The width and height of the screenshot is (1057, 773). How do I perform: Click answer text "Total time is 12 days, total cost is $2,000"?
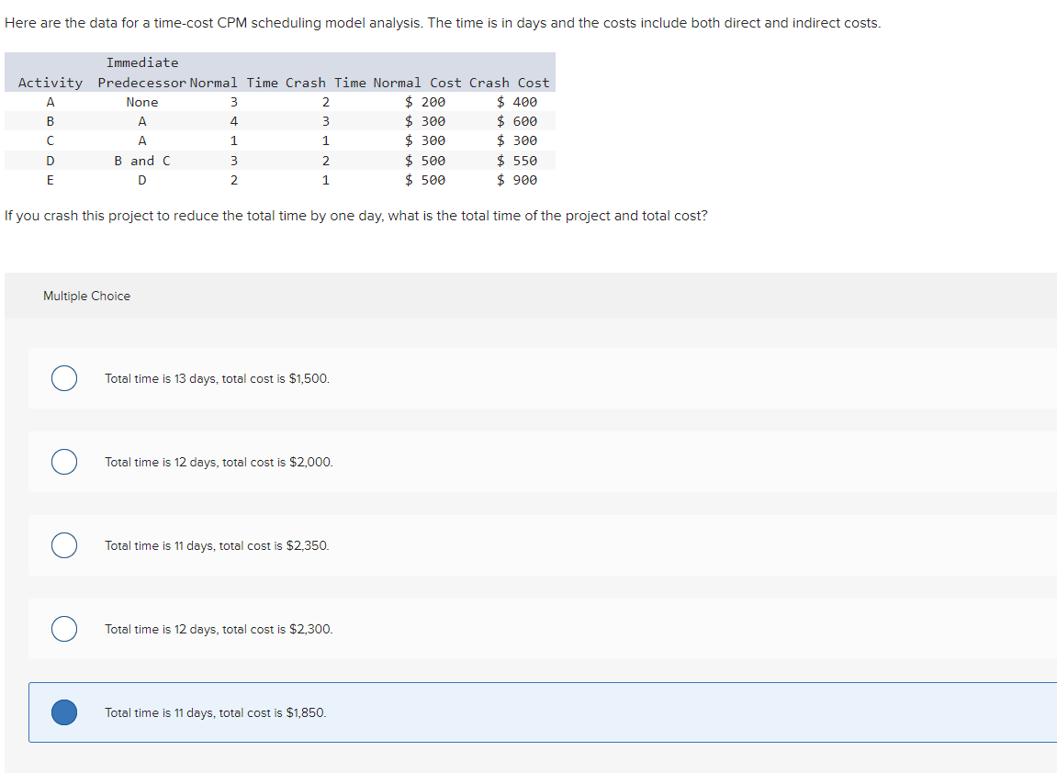pyautogui.click(x=217, y=462)
